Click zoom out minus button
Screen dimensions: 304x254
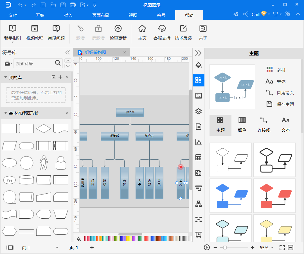click(215, 248)
